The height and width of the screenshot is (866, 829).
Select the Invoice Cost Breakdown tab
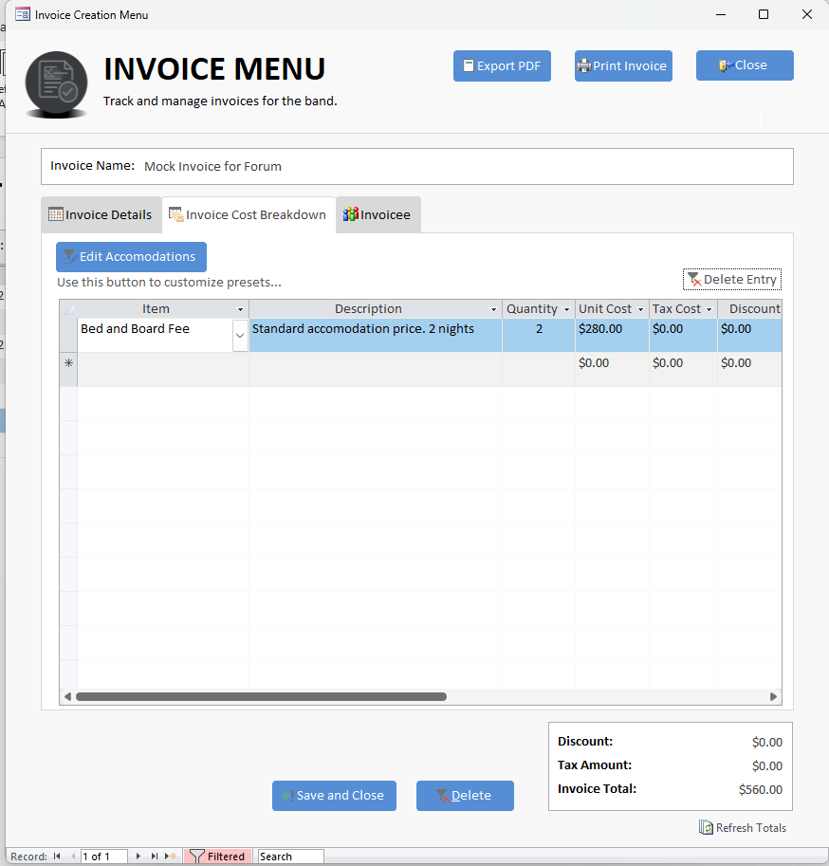[x=249, y=215]
